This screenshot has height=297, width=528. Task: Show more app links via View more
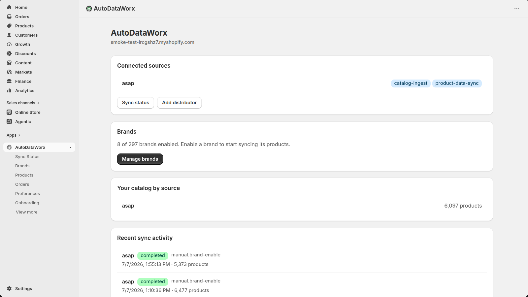pos(27,212)
